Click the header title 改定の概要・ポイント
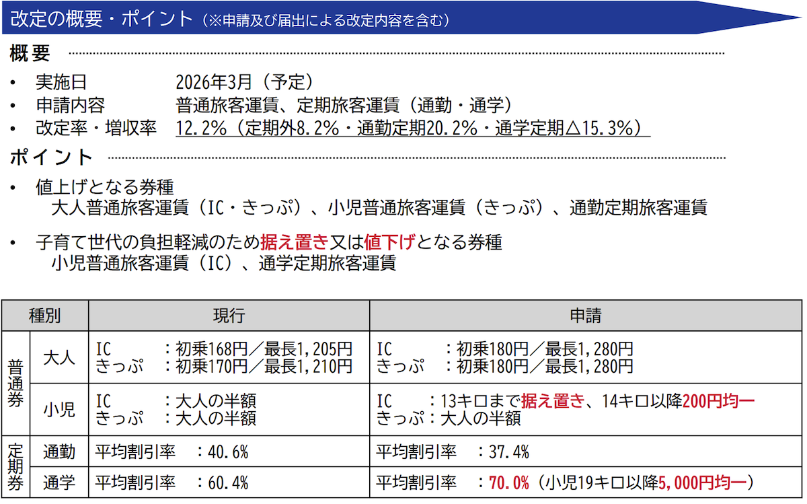This screenshot has width=807, height=504. [103, 18]
